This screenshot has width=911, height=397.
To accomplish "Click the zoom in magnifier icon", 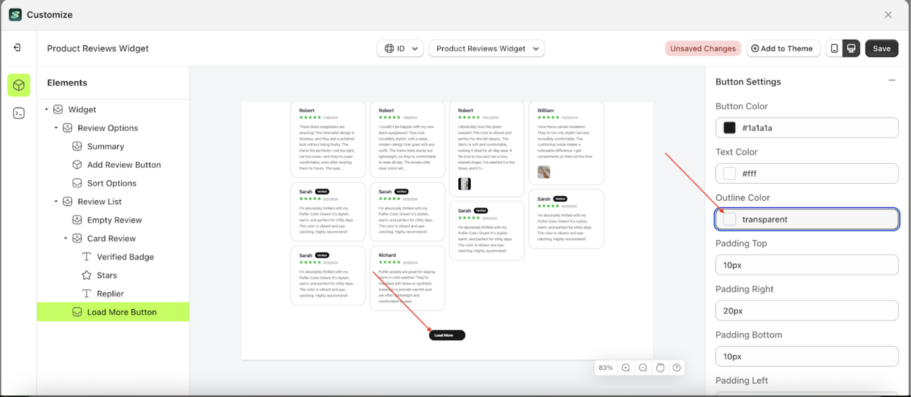I will tap(626, 368).
